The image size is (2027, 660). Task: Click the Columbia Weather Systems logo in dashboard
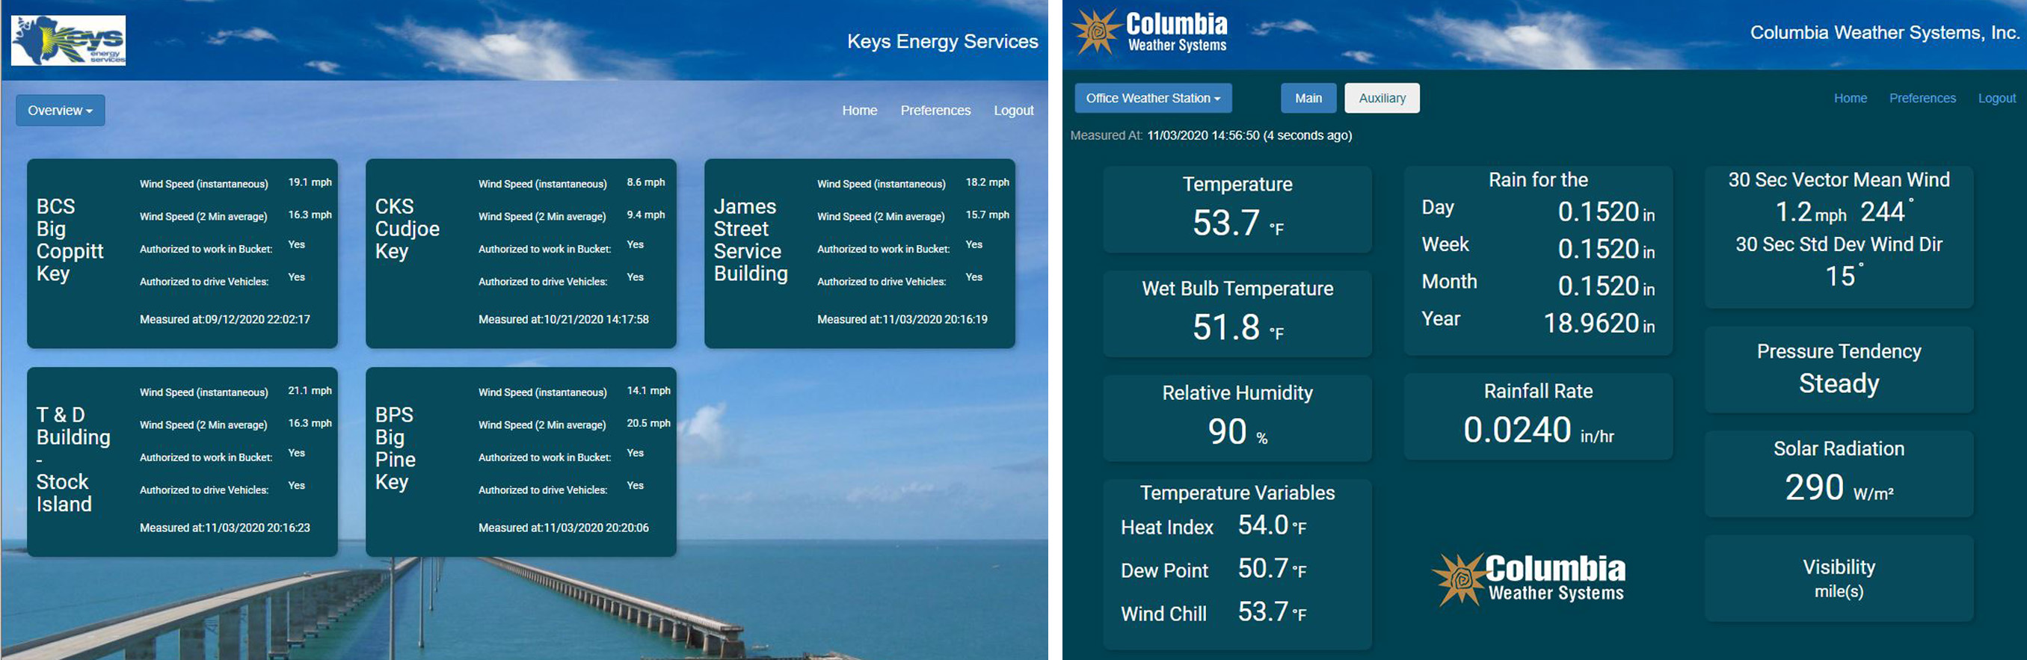tap(1528, 579)
